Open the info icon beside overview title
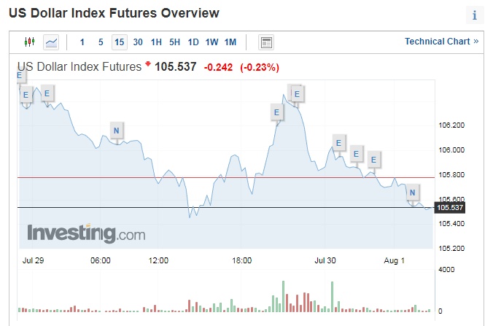493x326 pixels. (x=474, y=15)
